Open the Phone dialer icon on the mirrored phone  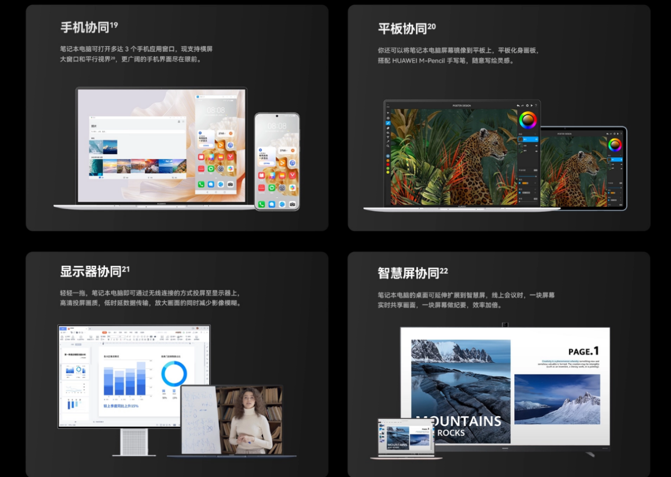point(261,204)
